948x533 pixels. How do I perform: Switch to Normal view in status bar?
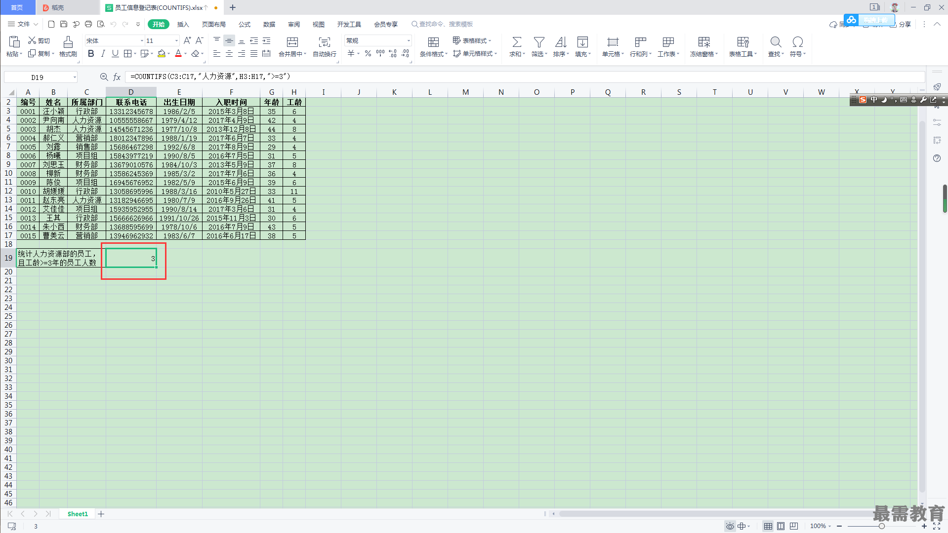768,526
